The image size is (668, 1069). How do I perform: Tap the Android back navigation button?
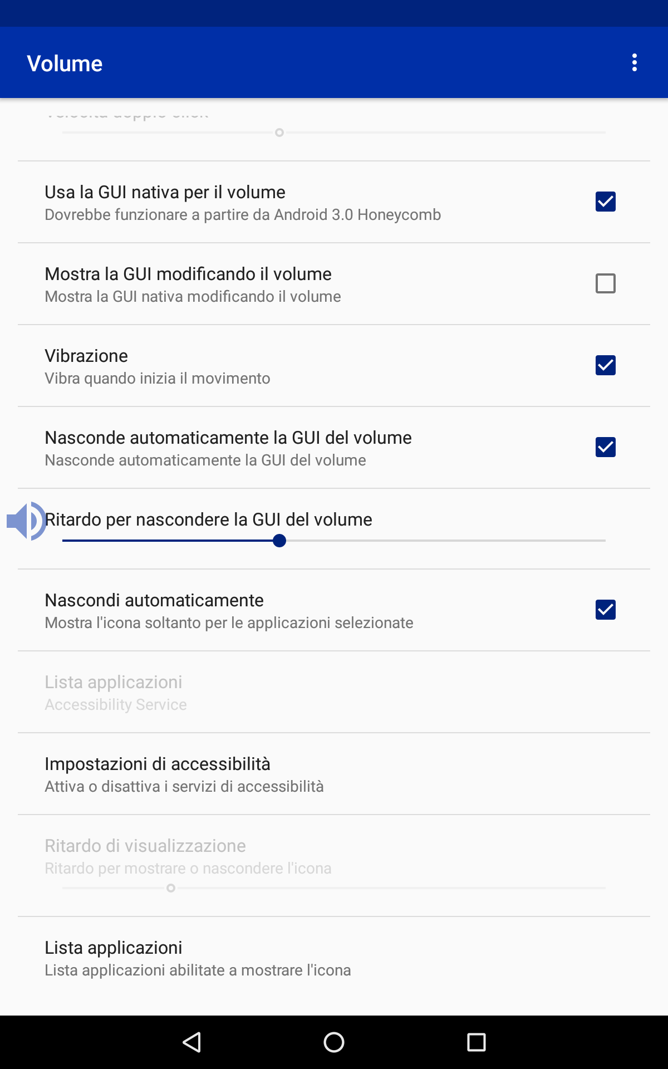(x=191, y=1042)
